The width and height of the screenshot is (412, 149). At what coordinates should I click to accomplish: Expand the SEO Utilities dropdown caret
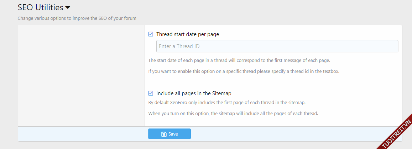(x=68, y=7)
